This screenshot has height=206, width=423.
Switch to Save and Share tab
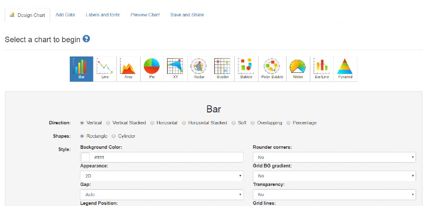tap(187, 15)
